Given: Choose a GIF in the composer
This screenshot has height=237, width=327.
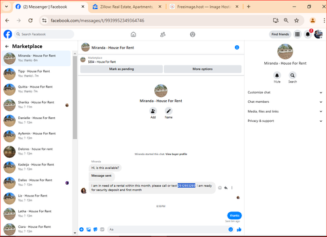Looking at the screenshot, I should [x=102, y=229].
